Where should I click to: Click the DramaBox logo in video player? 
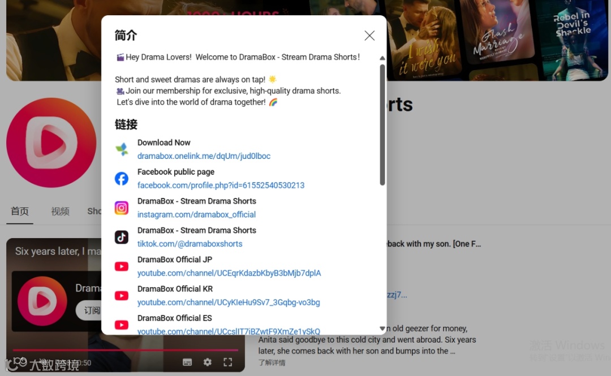(42, 301)
